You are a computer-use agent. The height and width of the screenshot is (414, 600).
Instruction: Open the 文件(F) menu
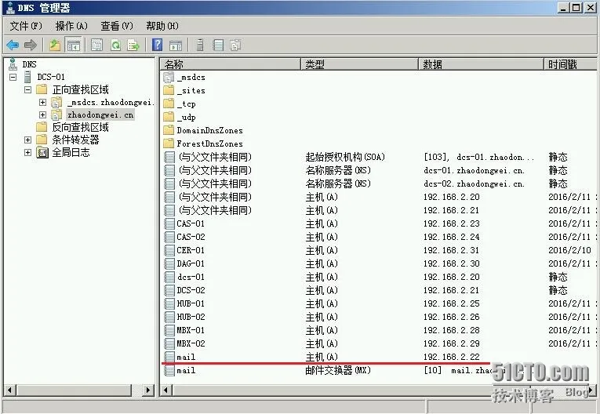coord(26,26)
